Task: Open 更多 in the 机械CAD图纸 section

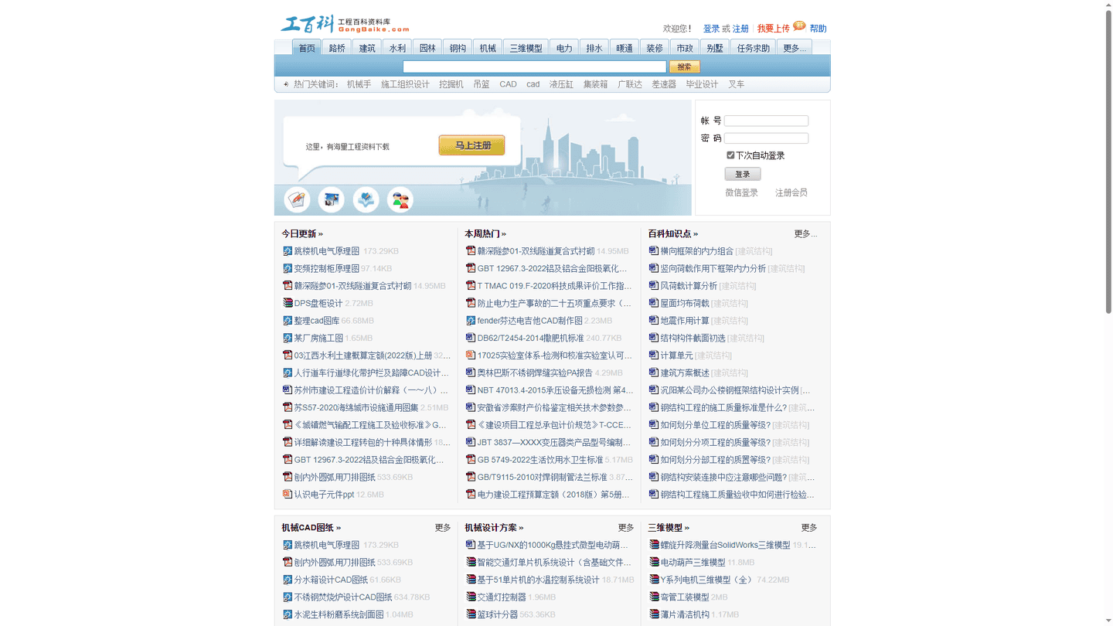Action: click(443, 527)
